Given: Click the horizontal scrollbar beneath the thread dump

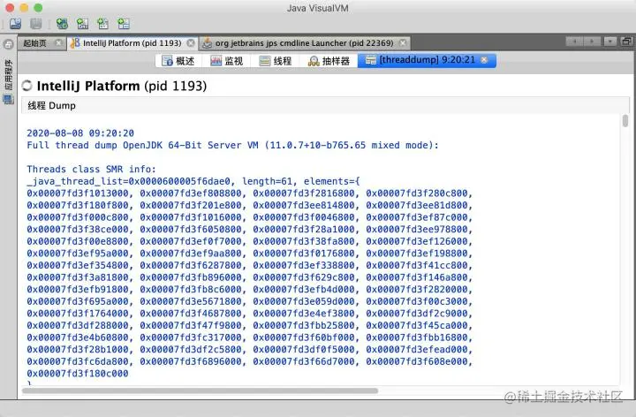Looking at the screenshot, I should pos(200,390).
